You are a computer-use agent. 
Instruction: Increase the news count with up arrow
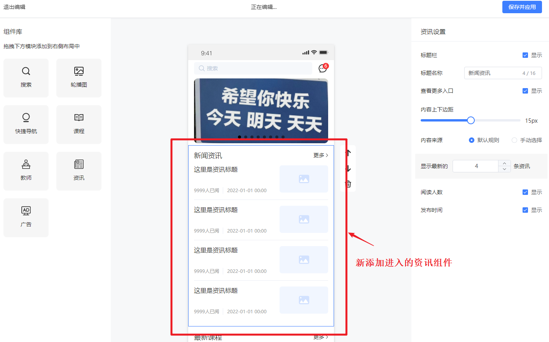point(504,163)
